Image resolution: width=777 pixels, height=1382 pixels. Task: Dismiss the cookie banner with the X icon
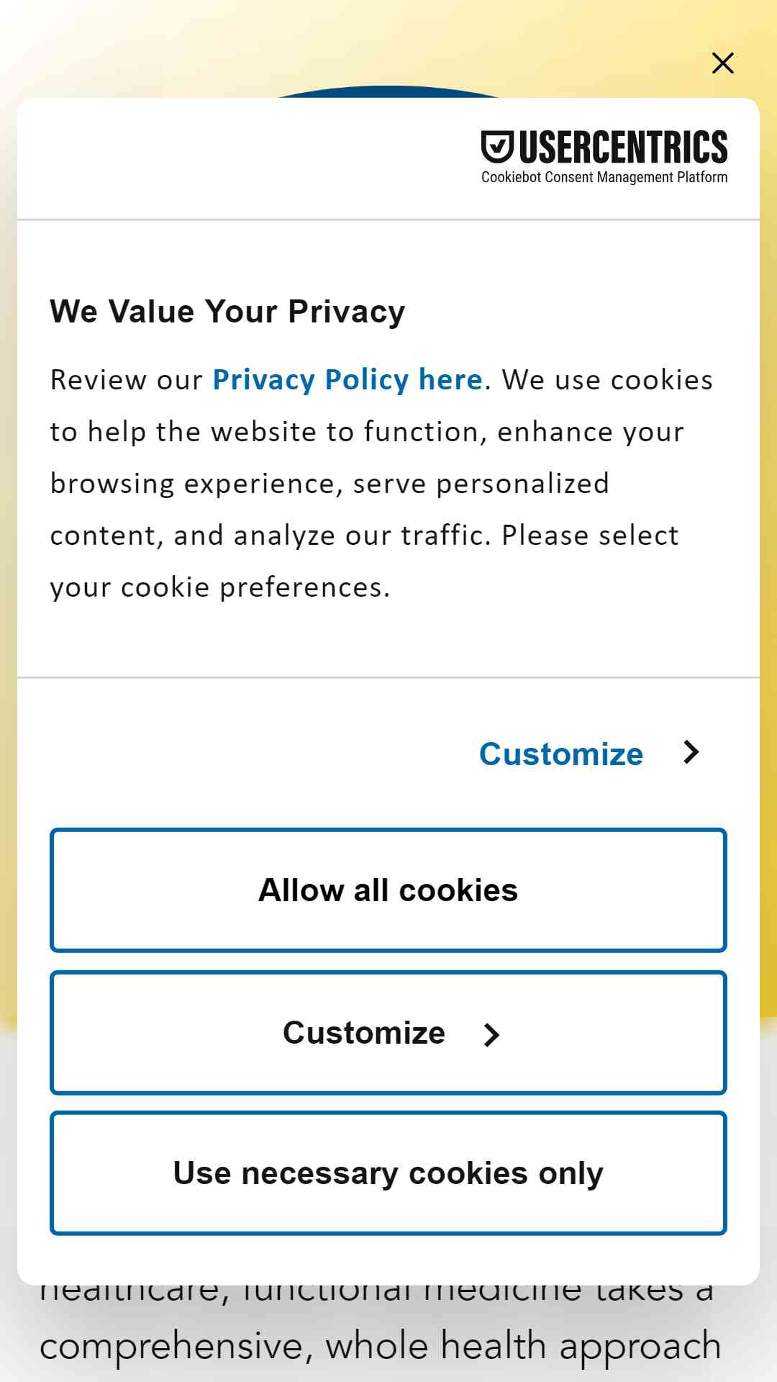(722, 63)
